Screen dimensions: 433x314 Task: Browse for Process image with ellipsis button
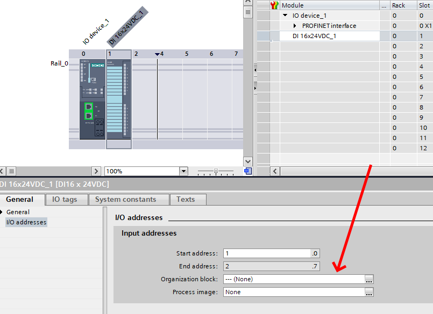369,292
